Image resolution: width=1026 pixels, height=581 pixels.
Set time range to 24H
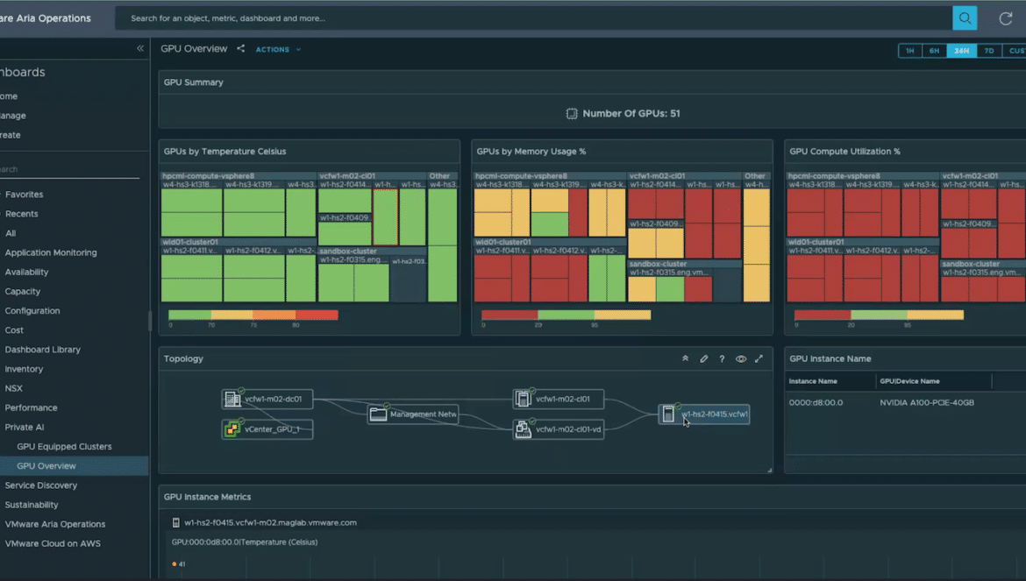tap(962, 50)
